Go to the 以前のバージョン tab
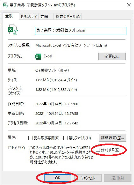 [68, 16]
